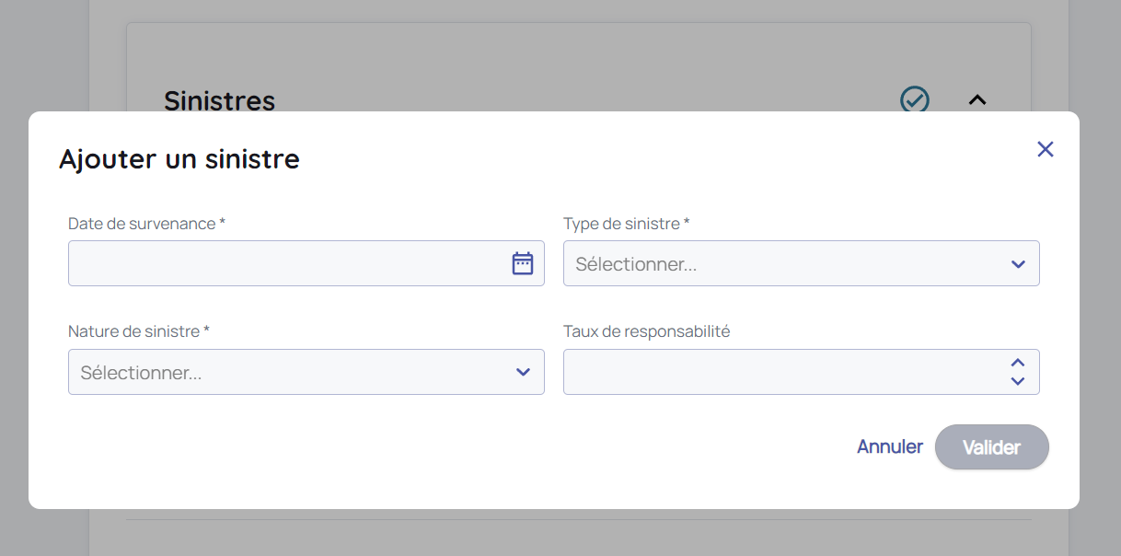1121x556 pixels.
Task: Click the Sinistres checkmark circle icon
Action: (x=914, y=99)
